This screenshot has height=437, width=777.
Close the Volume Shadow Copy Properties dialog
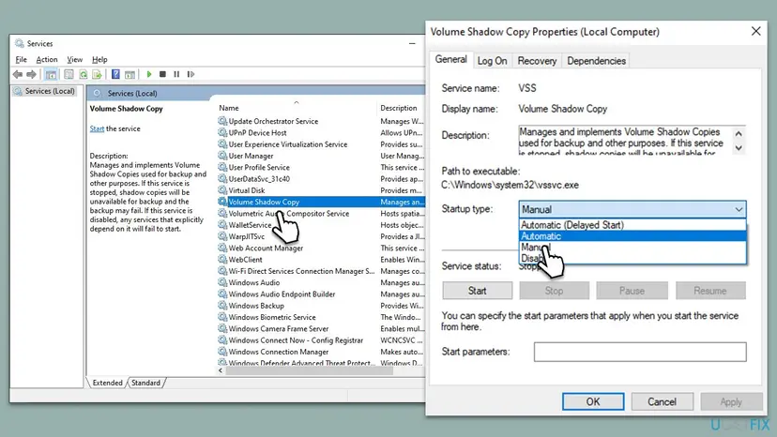pyautogui.click(x=755, y=31)
